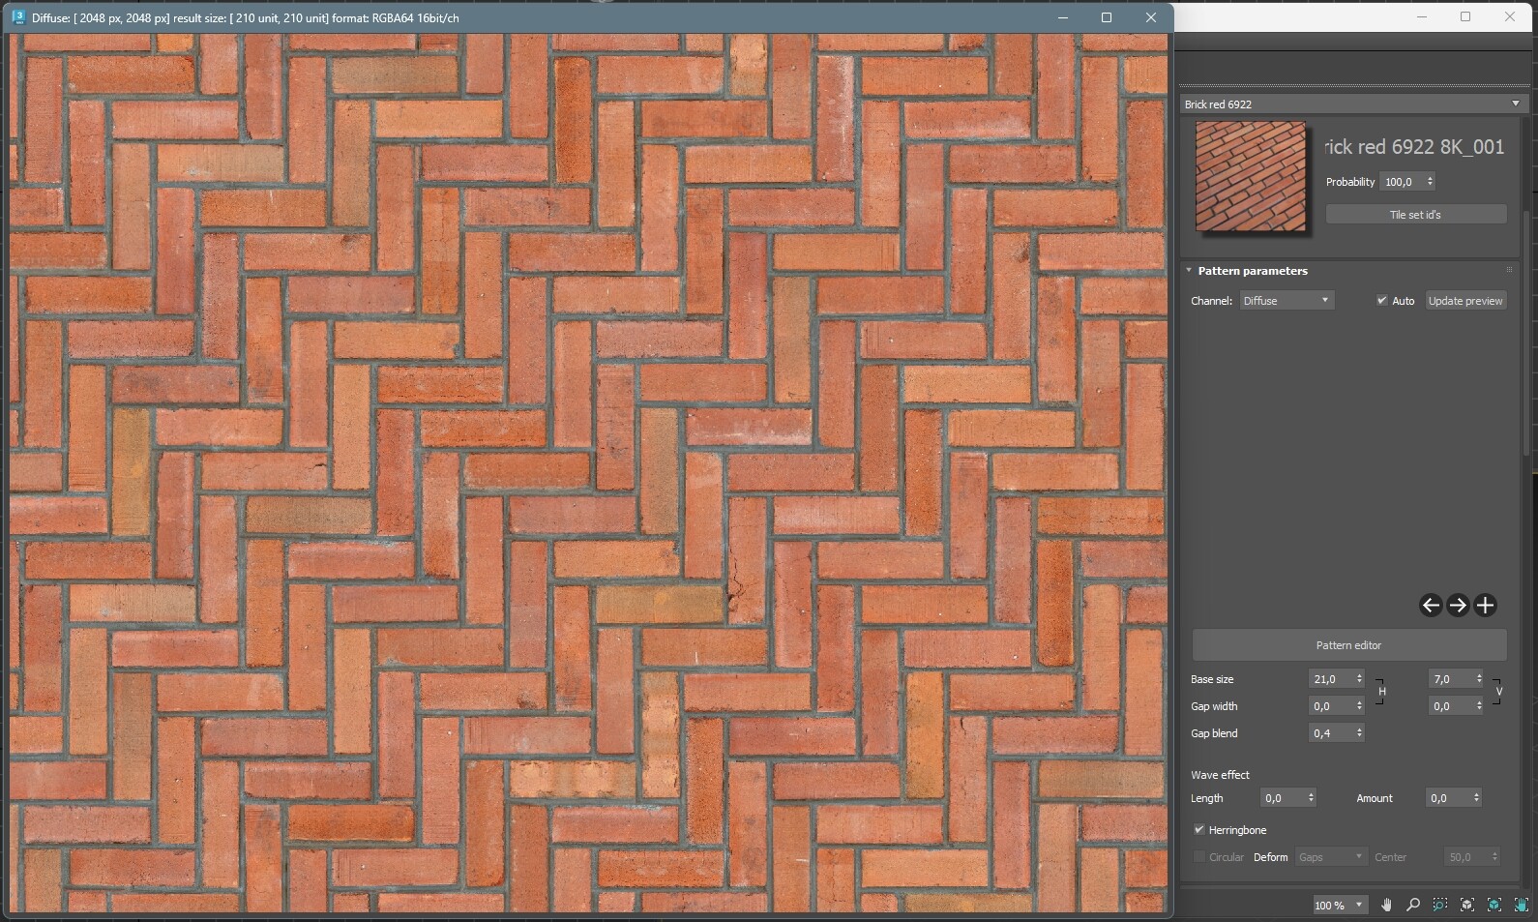Collapse the Pattern parameters rollout

pyautogui.click(x=1189, y=271)
